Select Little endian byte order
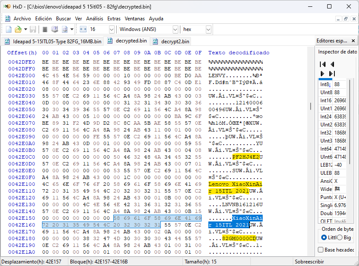Image resolution: width=359 pixels, height=266 pixels. 324,238
